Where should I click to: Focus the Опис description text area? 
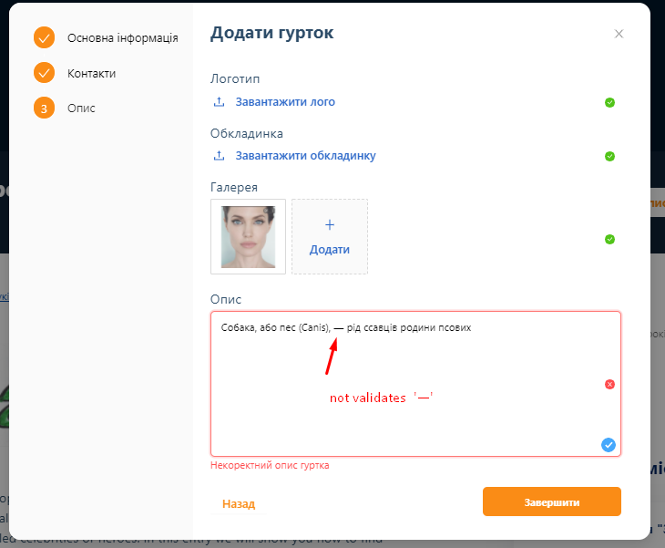point(415,384)
